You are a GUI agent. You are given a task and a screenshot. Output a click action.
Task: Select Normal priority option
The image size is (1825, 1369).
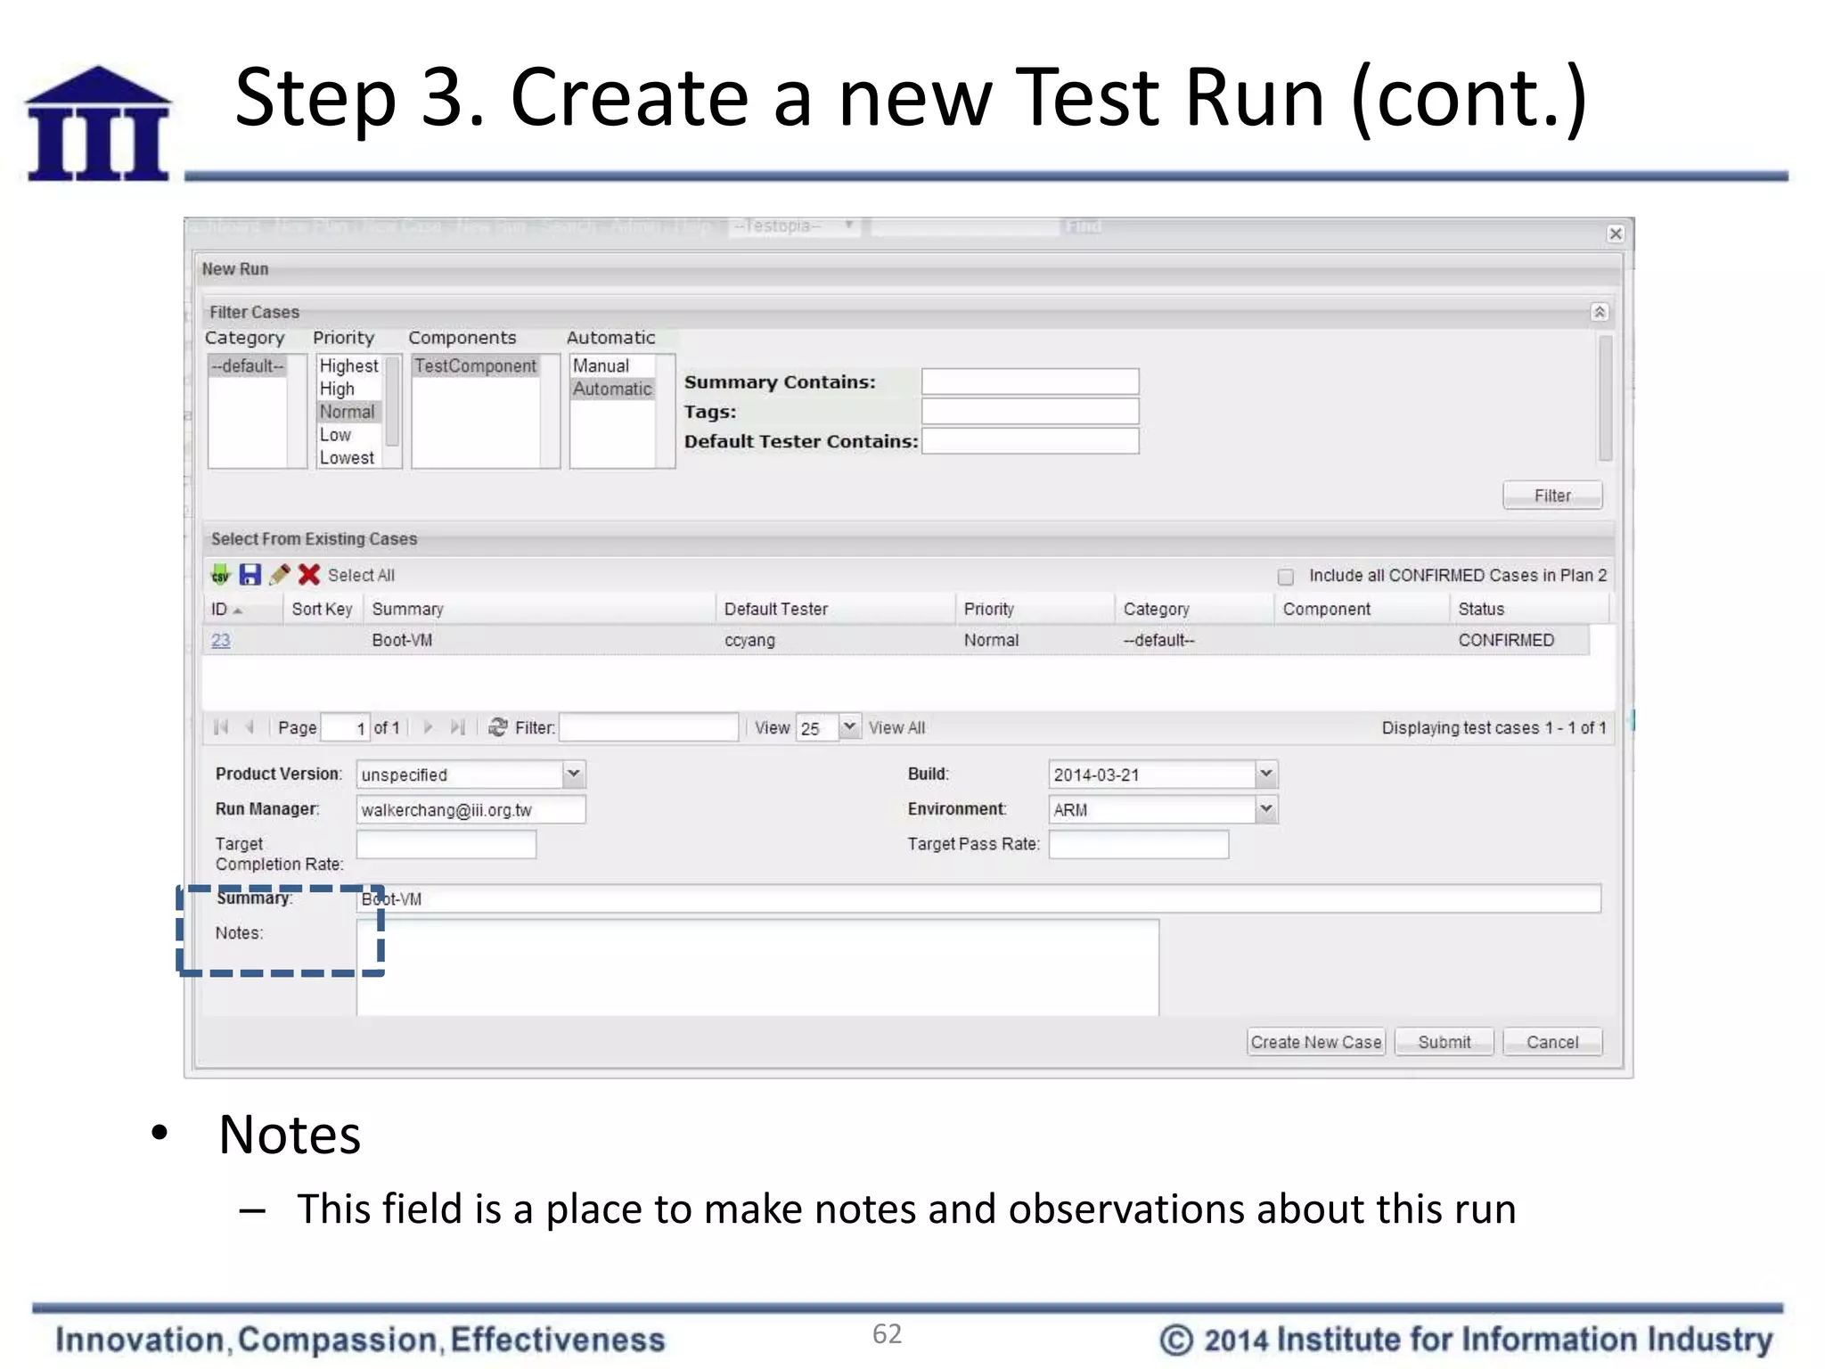tap(349, 412)
